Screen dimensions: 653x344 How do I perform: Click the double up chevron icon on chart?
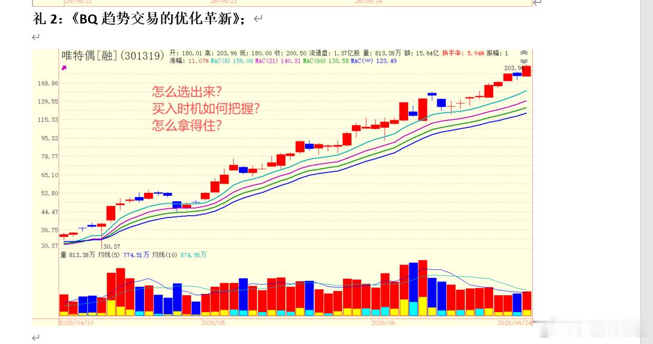point(524,53)
